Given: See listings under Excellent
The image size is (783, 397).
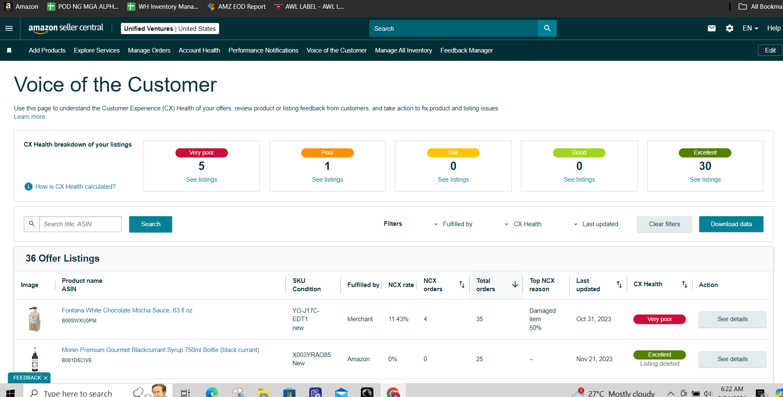Looking at the screenshot, I should tap(705, 180).
